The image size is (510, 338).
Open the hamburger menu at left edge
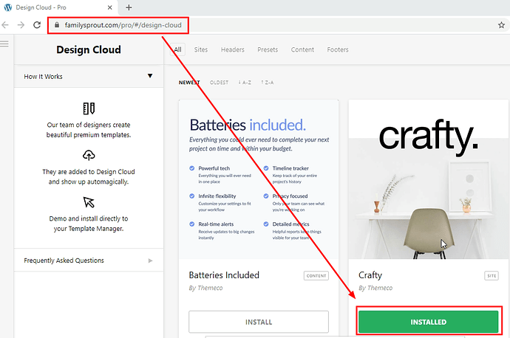click(4, 44)
